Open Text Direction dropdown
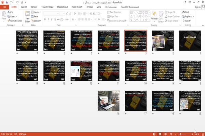 (x=115, y=12)
